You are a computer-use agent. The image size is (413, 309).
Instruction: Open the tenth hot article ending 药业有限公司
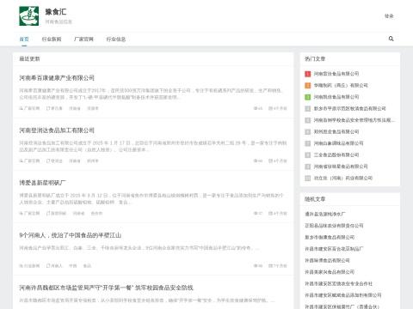click(343, 178)
